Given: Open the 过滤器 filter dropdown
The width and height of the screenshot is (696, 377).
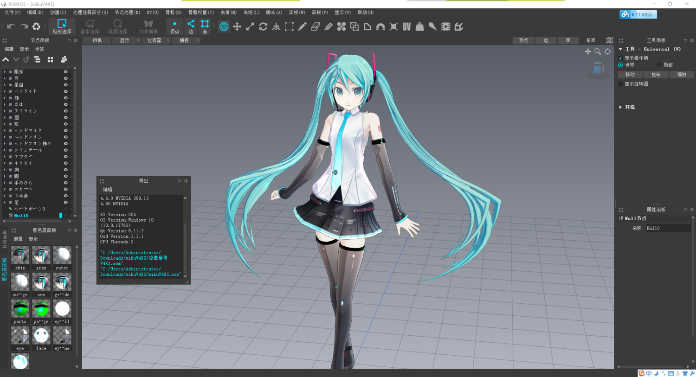Looking at the screenshot, I should (x=156, y=40).
